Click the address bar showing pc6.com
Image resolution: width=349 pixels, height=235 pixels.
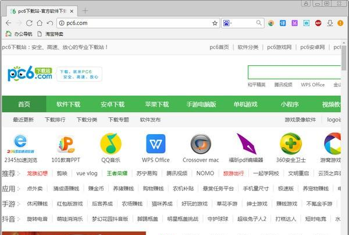pos(138,23)
